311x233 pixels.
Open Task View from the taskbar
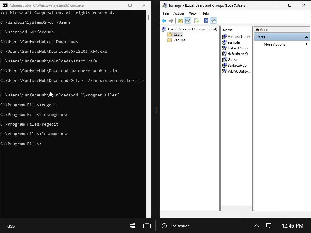click(x=147, y=226)
